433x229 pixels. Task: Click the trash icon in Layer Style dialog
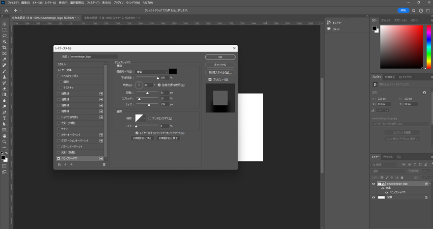(x=104, y=164)
